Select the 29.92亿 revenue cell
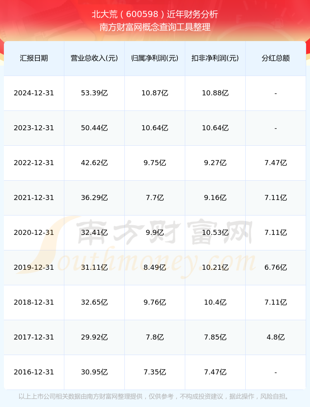This screenshot has height=407, width=310. [95, 338]
